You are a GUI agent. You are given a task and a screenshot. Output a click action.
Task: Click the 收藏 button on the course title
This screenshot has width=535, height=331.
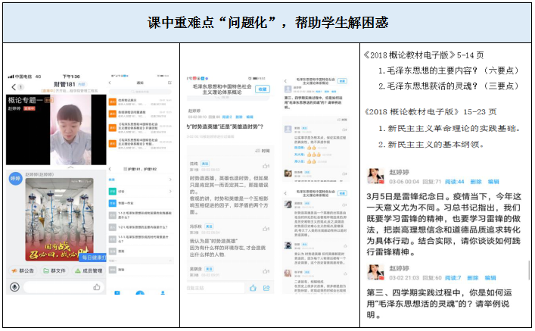pyautogui.click(x=263, y=89)
